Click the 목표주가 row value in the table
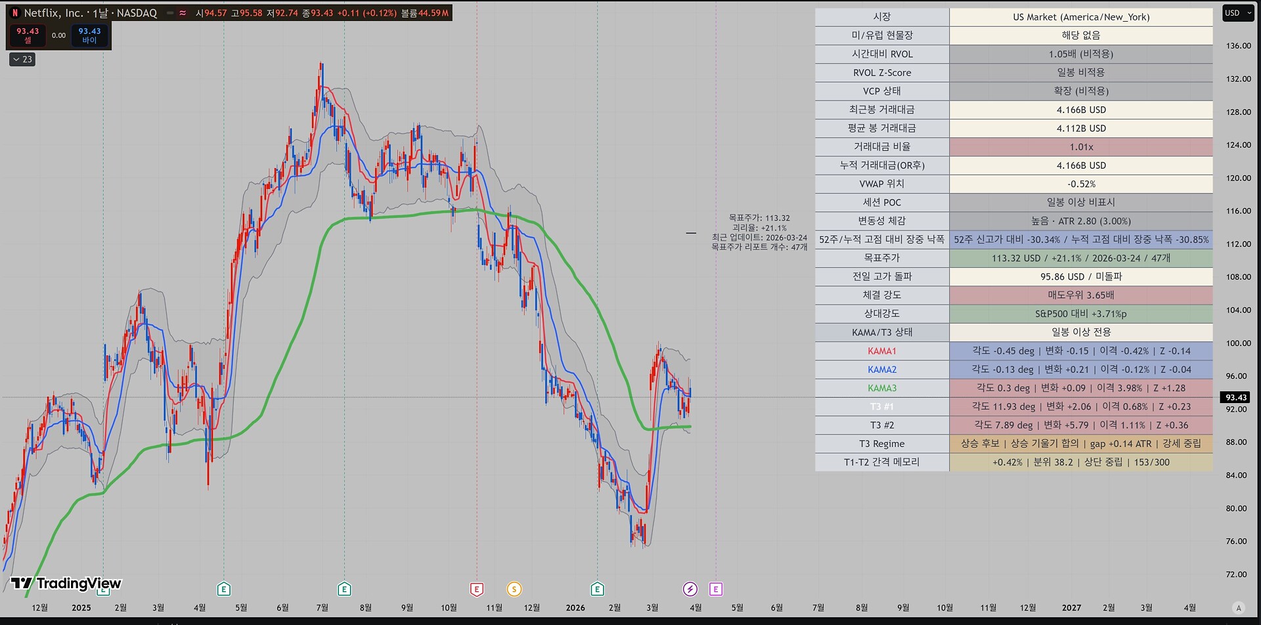The height and width of the screenshot is (625, 1261). (1080, 258)
